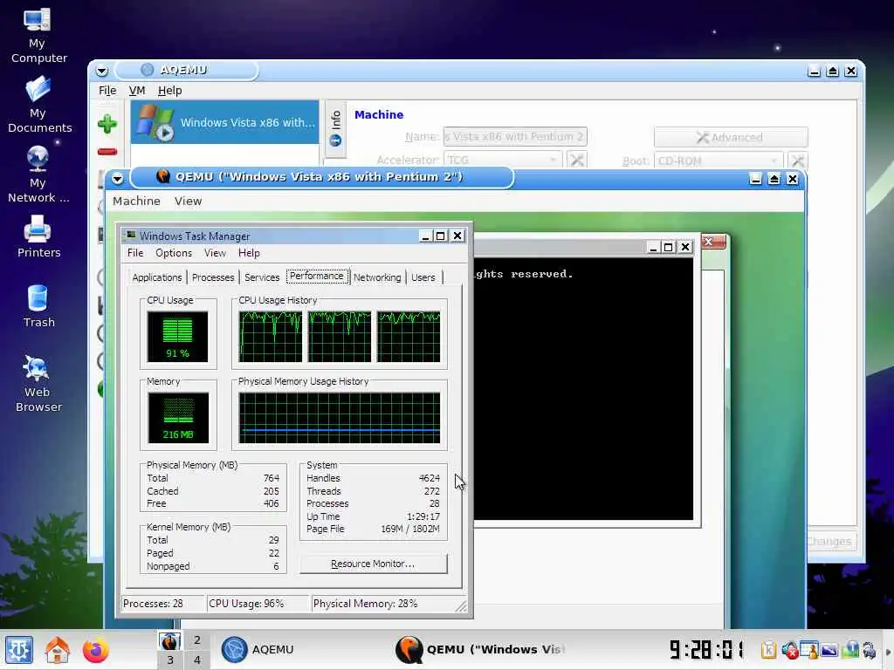Viewport: 894px width, 670px height.
Task: Click the tools icon beside Boot dropdown
Action: (797, 161)
